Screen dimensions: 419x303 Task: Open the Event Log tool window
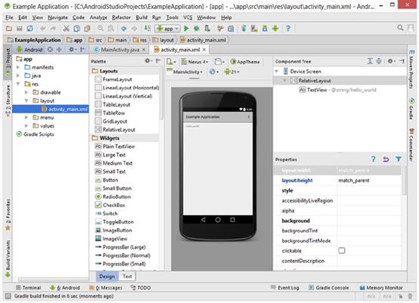tap(285, 288)
